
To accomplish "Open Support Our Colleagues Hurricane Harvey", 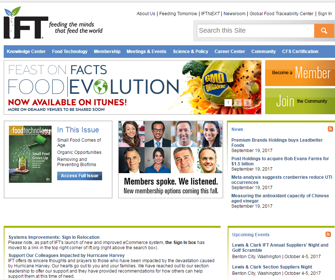I will (x=66, y=255).
